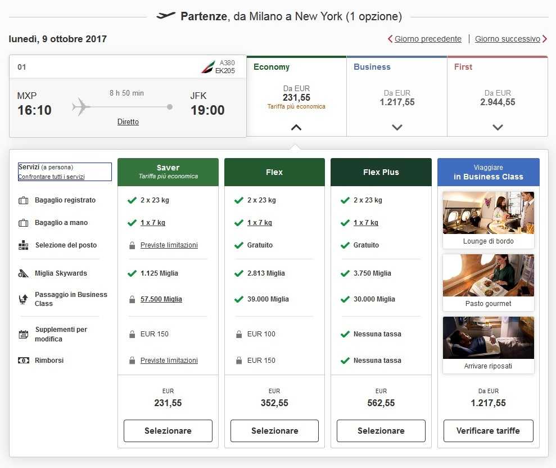This screenshot has width=556, height=468.
Task: Open Saver refund Previste limitazioni link
Action: 169,361
